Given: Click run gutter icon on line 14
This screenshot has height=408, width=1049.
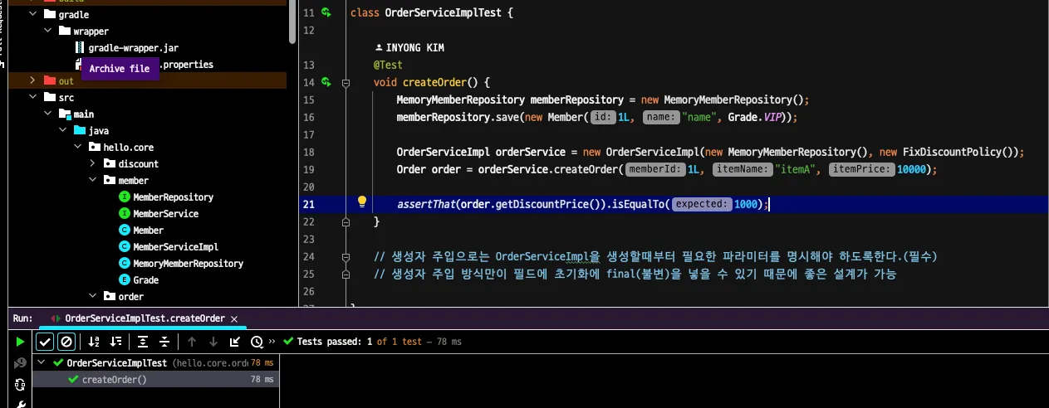Looking at the screenshot, I should coord(326,82).
